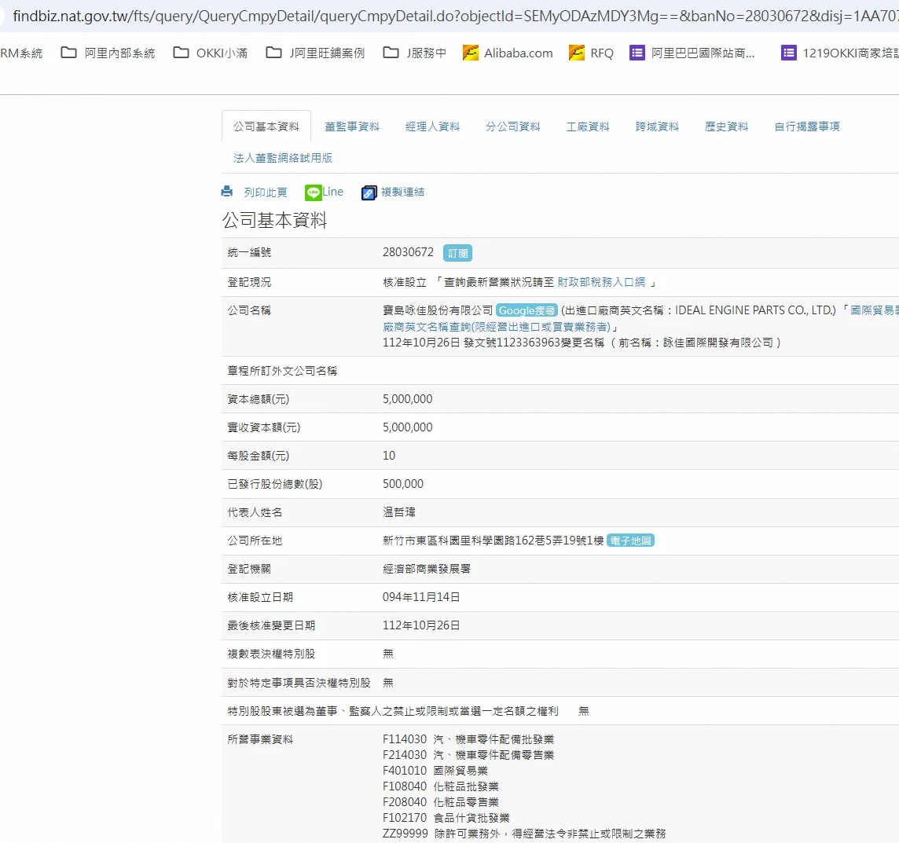Open the 工廠資料 tab
The height and width of the screenshot is (843, 899).
pyautogui.click(x=588, y=126)
